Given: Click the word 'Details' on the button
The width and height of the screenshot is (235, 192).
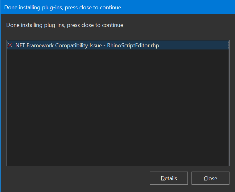Looking at the screenshot, I should click(169, 178).
